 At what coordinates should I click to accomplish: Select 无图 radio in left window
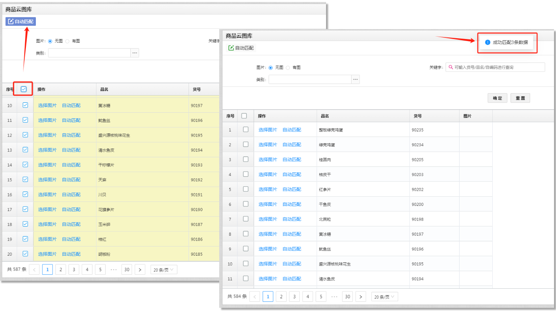(50, 41)
